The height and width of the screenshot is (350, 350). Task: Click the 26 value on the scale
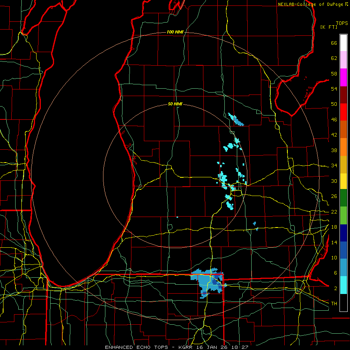click(x=334, y=196)
